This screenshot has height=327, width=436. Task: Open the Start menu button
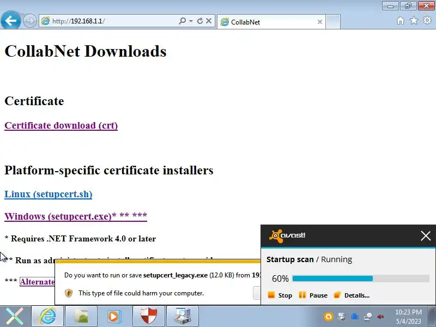[15, 316]
